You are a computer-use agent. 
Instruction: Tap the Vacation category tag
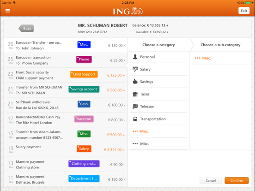pyautogui.click(x=84, y=119)
